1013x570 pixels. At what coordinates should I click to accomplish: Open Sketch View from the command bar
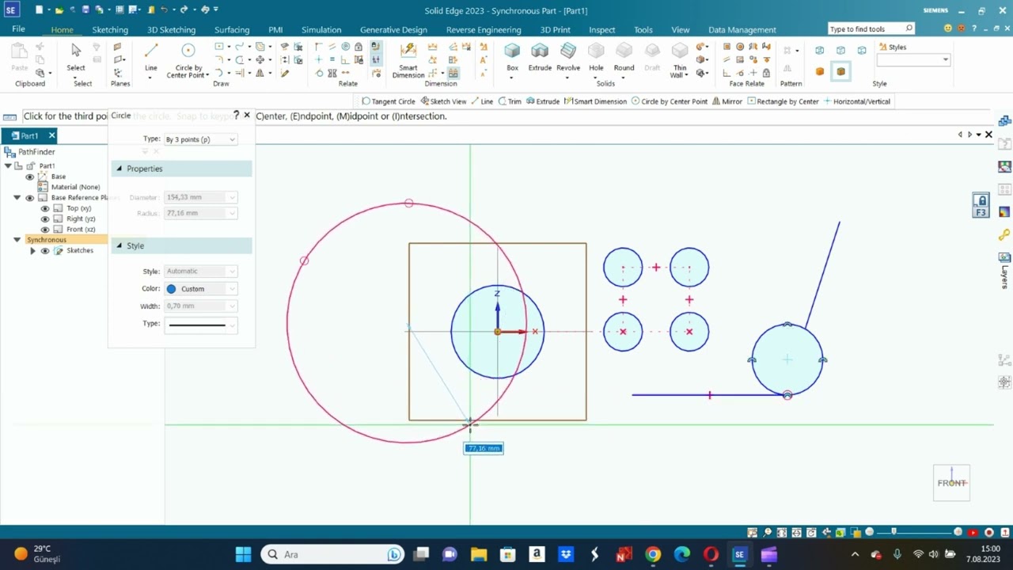point(443,101)
